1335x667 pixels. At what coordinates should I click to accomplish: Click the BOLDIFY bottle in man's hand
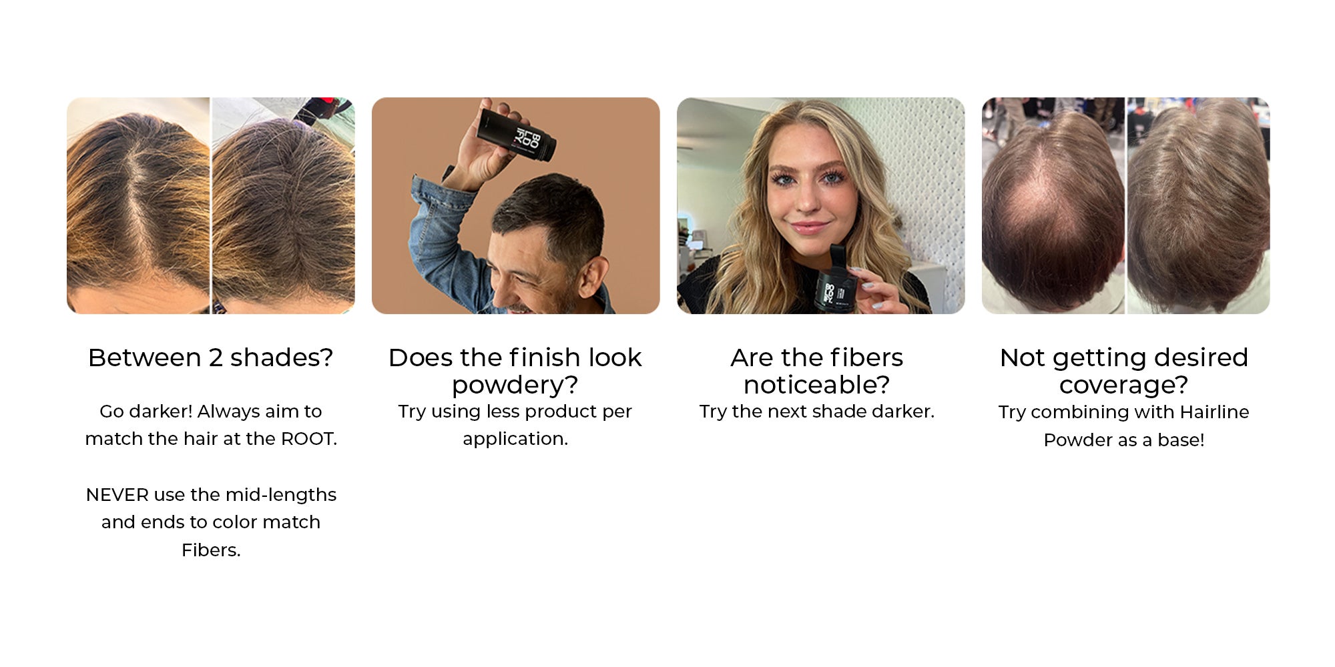516,135
